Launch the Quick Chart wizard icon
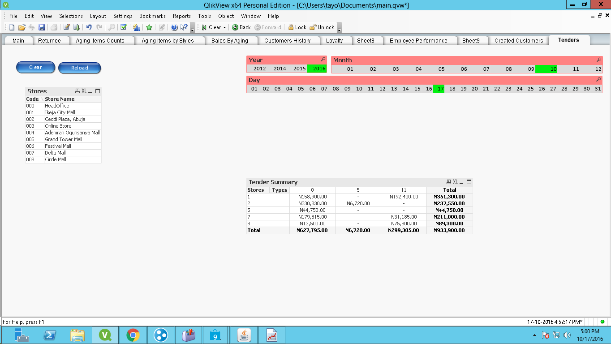This screenshot has width=611, height=344. [x=137, y=27]
